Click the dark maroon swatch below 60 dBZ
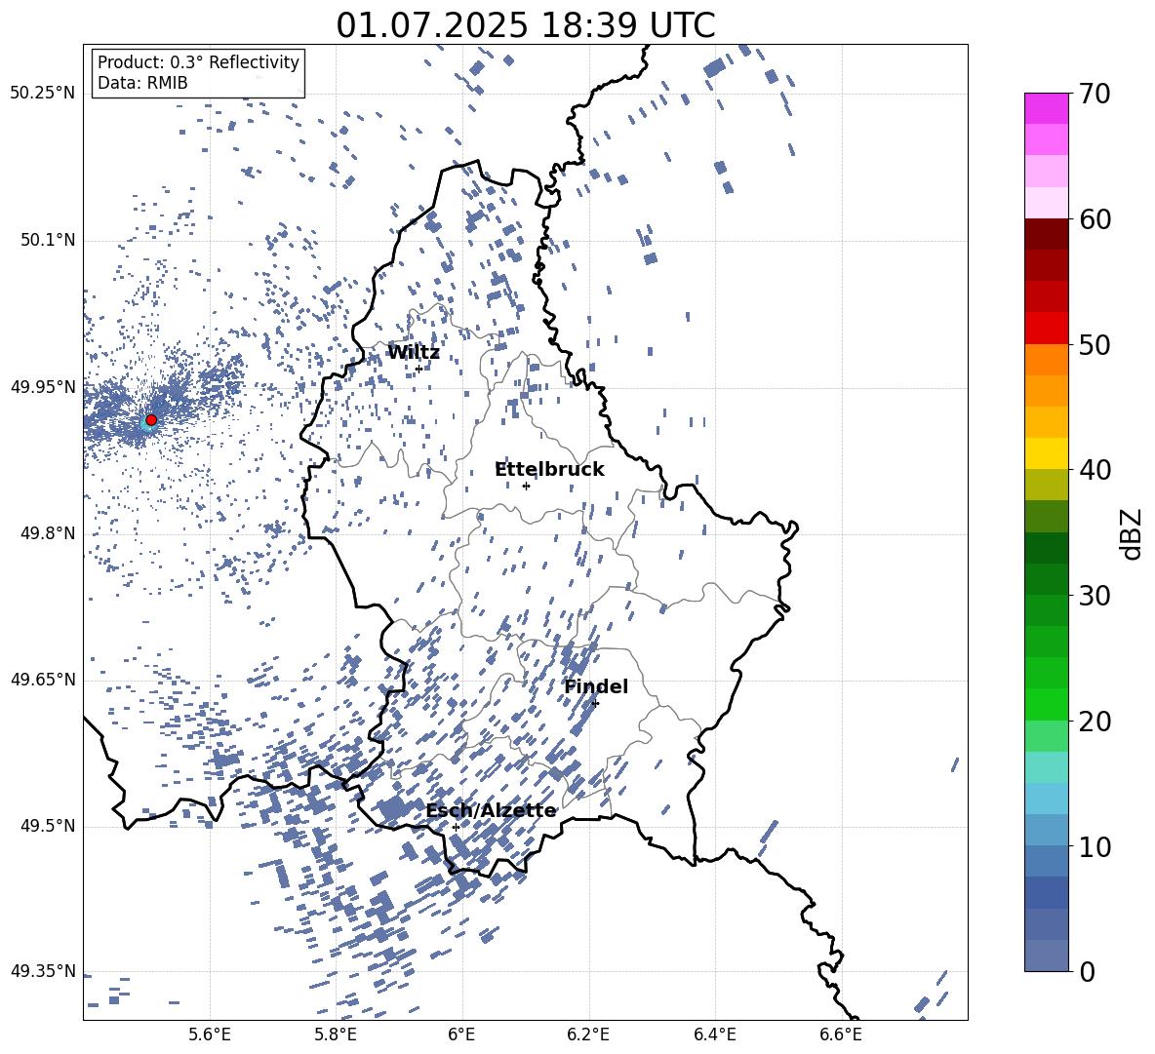Viewport: 1155px width, 1054px height. pos(1047,234)
